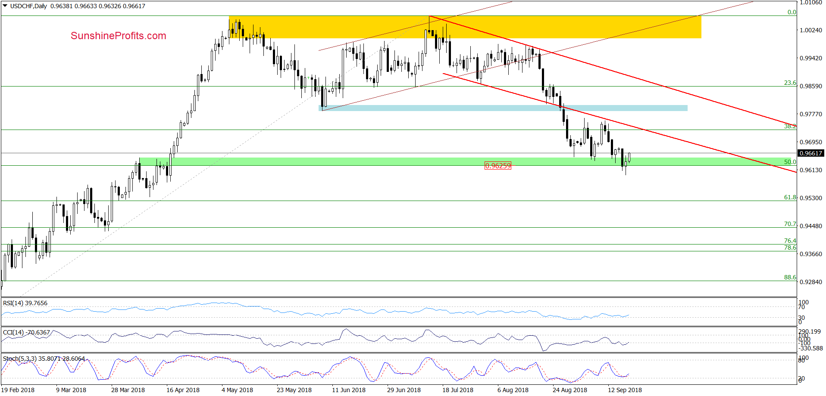Click the 1.00240 price axis value

click(810, 30)
